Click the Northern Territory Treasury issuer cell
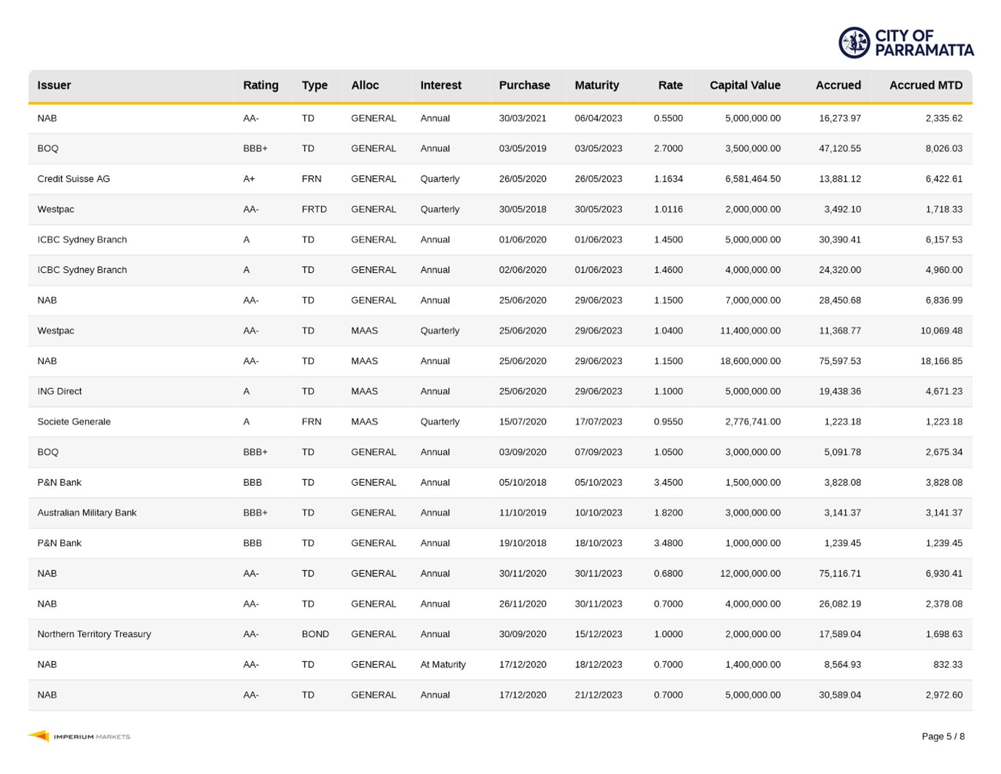The image size is (1001, 774). coord(94,634)
